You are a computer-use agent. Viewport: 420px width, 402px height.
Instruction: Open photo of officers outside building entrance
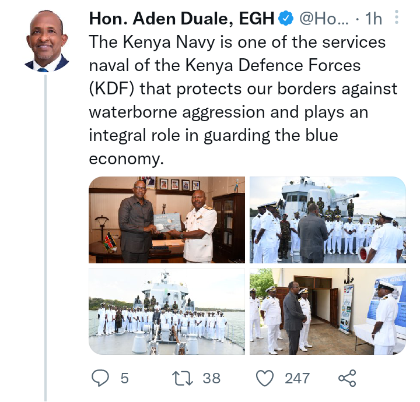pos(328,311)
